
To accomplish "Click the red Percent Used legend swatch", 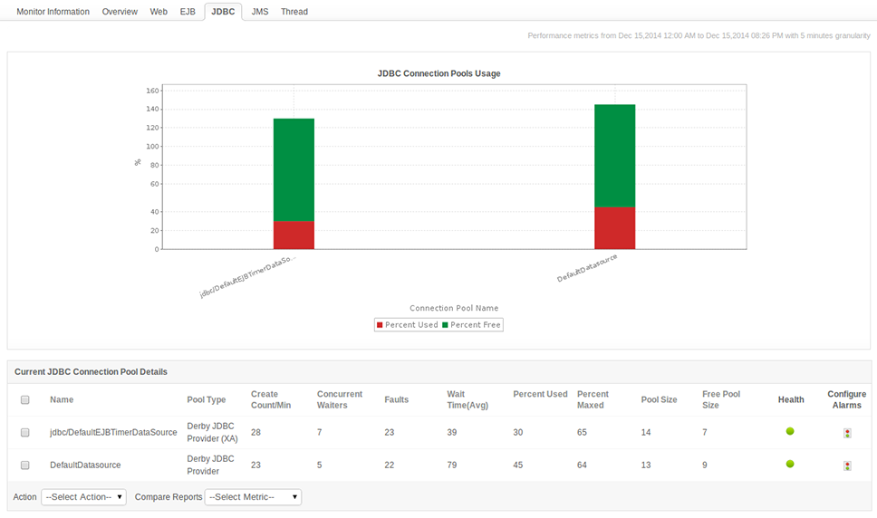I will pos(380,325).
